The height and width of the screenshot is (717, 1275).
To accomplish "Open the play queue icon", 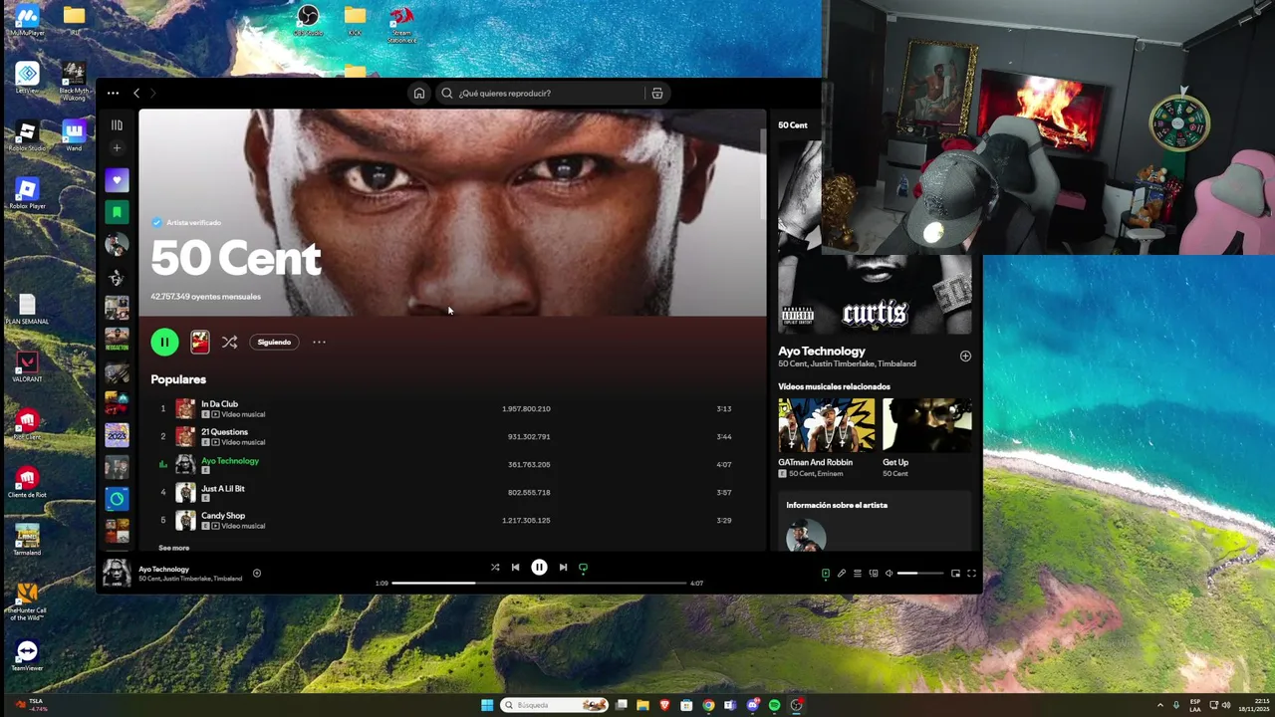I will tap(857, 573).
